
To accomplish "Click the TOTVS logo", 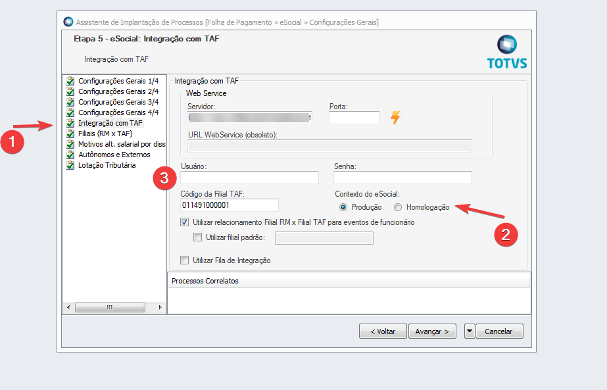I will (507, 52).
